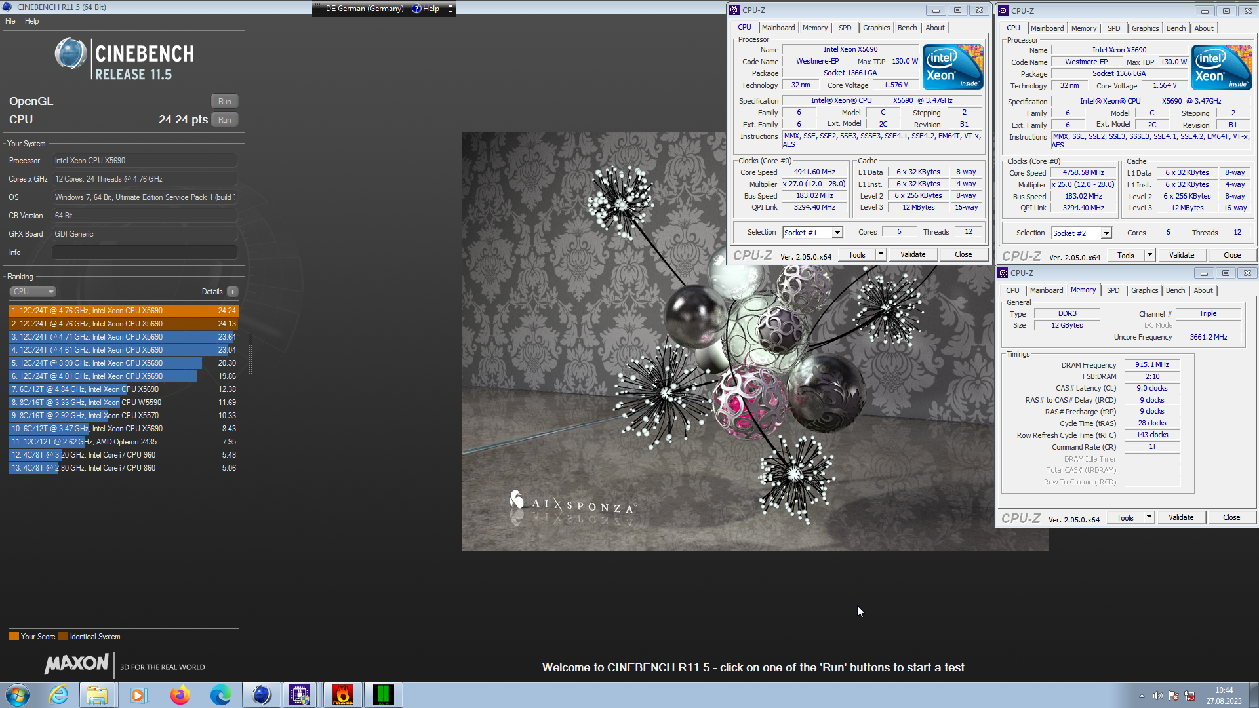Screen dimensions: 1259x708
Task: Expand Tools arrow in Memory CPU-Z window
Action: (1149, 517)
